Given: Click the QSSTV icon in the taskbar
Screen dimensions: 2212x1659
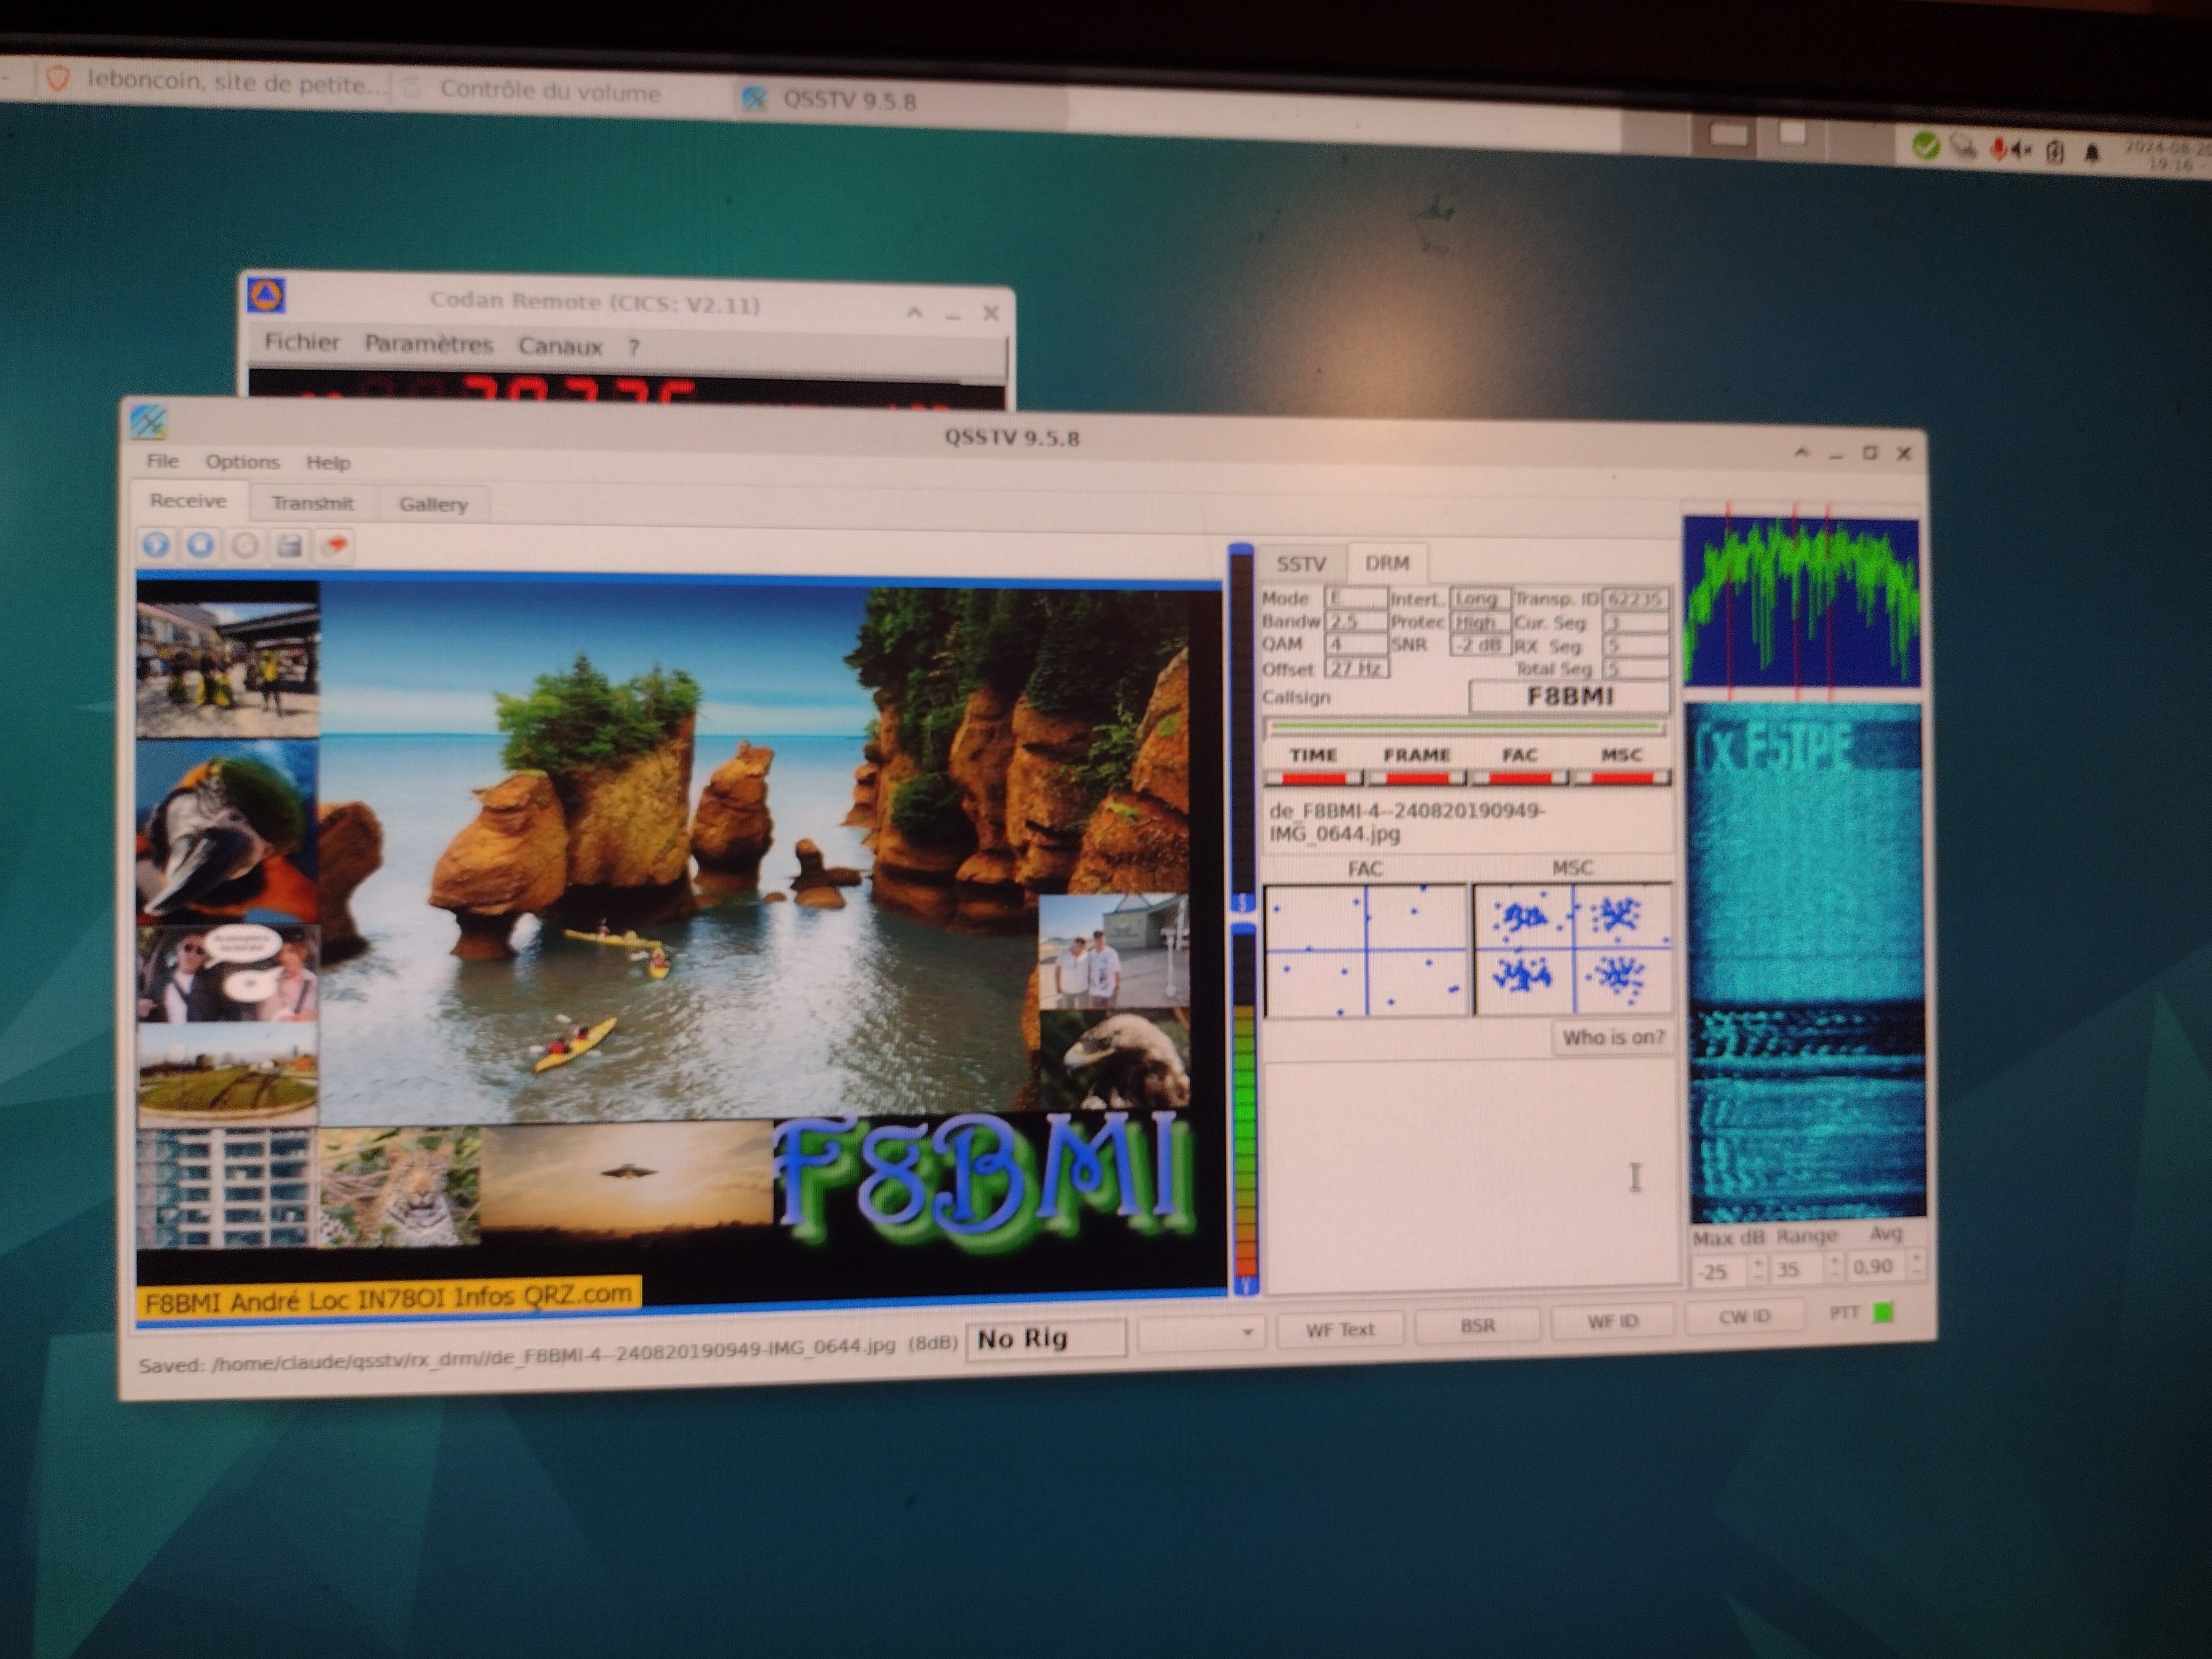Looking at the screenshot, I should pyautogui.click(x=753, y=98).
